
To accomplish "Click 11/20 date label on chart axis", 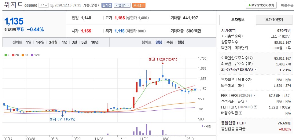I will click(x=144, y=138).
